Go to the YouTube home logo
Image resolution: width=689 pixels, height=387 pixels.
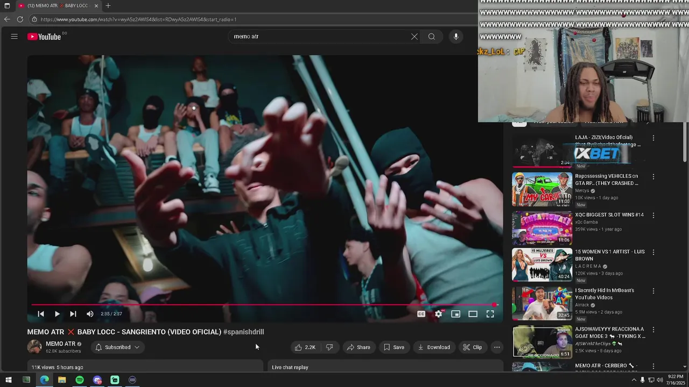[x=44, y=37]
